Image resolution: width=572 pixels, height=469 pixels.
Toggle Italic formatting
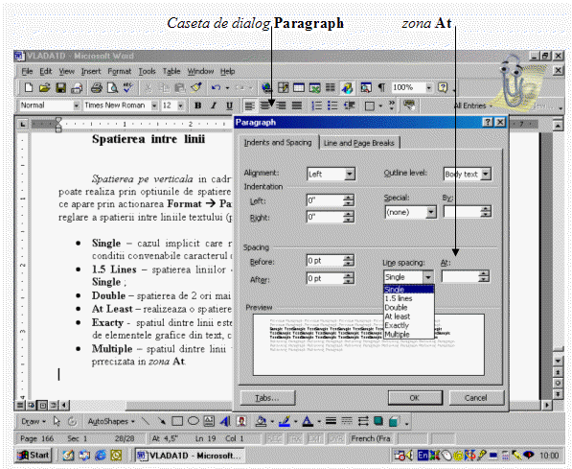[214, 106]
